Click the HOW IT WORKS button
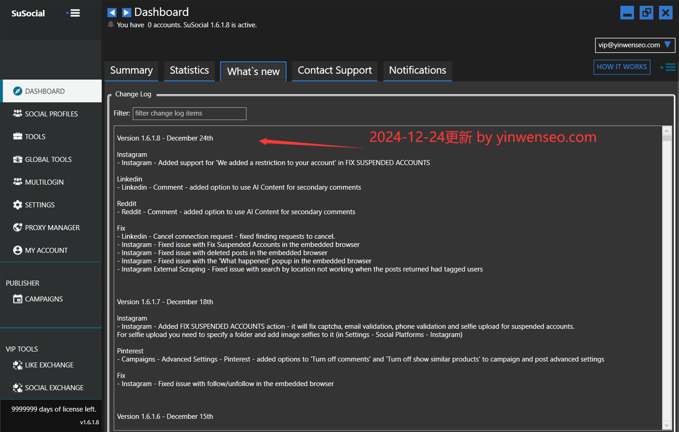The image size is (679, 432). 622,67
